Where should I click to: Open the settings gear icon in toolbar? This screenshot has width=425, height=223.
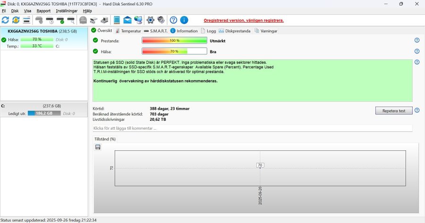click(151, 20)
